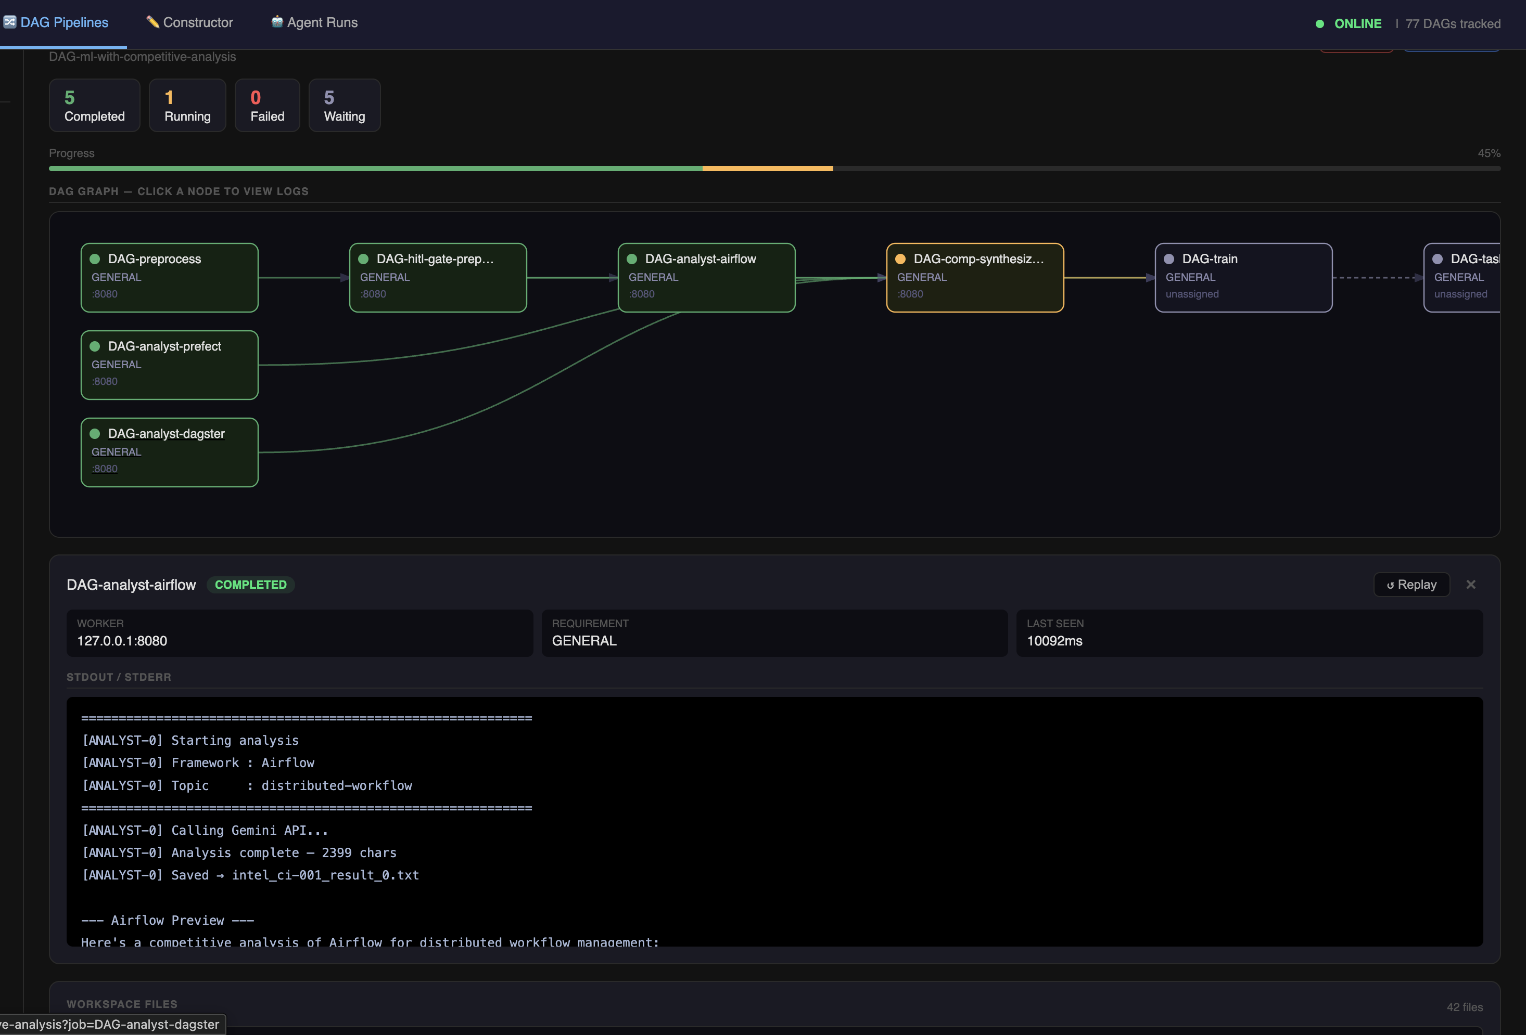
Task: Click the green status dot on DAG-analyst-prefect
Action: click(x=95, y=346)
